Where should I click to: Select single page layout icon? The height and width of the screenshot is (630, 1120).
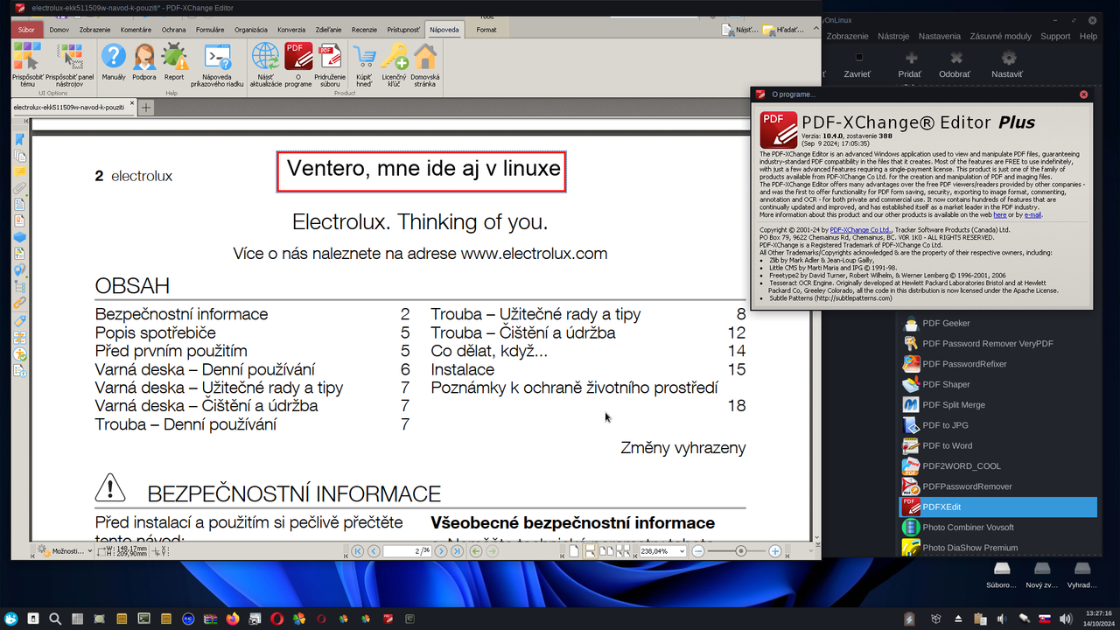574,551
